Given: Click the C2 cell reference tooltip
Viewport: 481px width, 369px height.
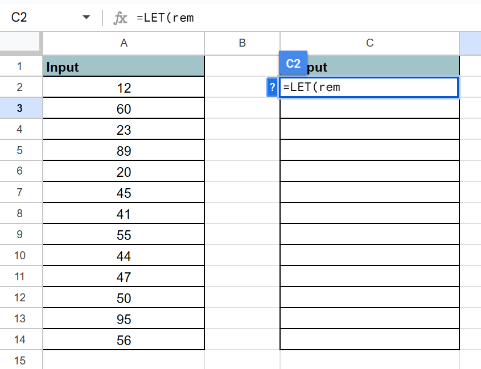Looking at the screenshot, I should tap(293, 64).
